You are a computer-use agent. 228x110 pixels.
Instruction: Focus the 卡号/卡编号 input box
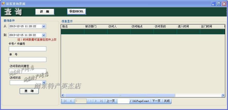pos(27,49)
